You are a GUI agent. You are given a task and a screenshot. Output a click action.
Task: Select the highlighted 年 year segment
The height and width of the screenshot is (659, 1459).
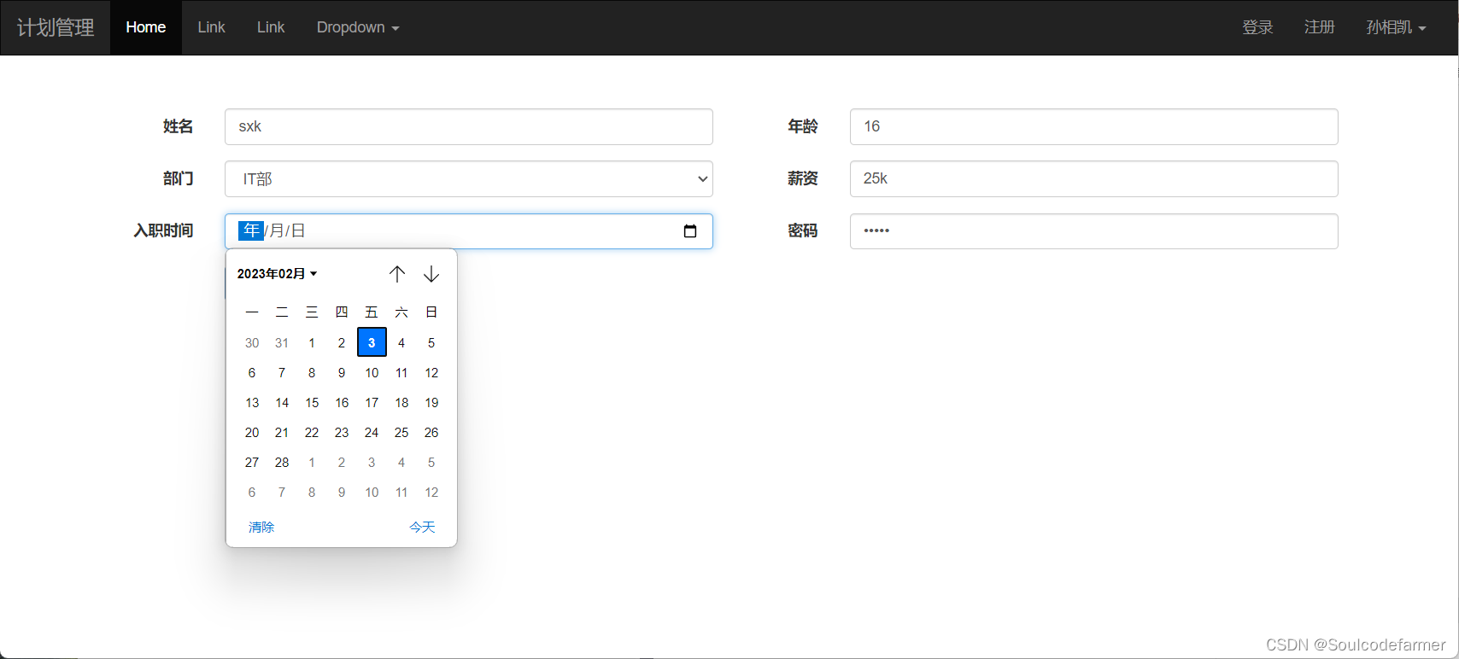click(x=251, y=230)
